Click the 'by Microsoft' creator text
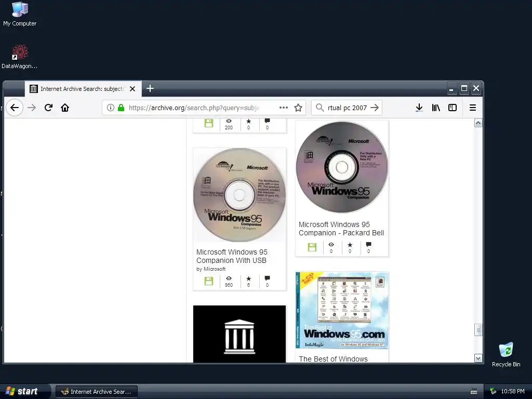Viewport: 532px width, 399px height. pyautogui.click(x=211, y=269)
